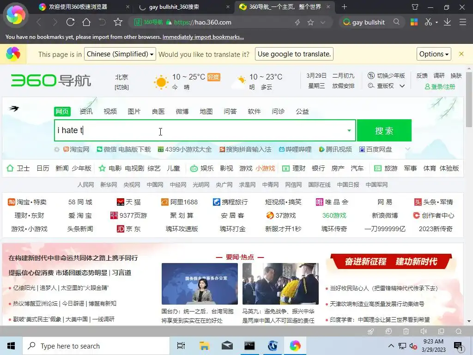Close the 360导航 tab
Screen dimensions: 473x355
[x=328, y=6]
